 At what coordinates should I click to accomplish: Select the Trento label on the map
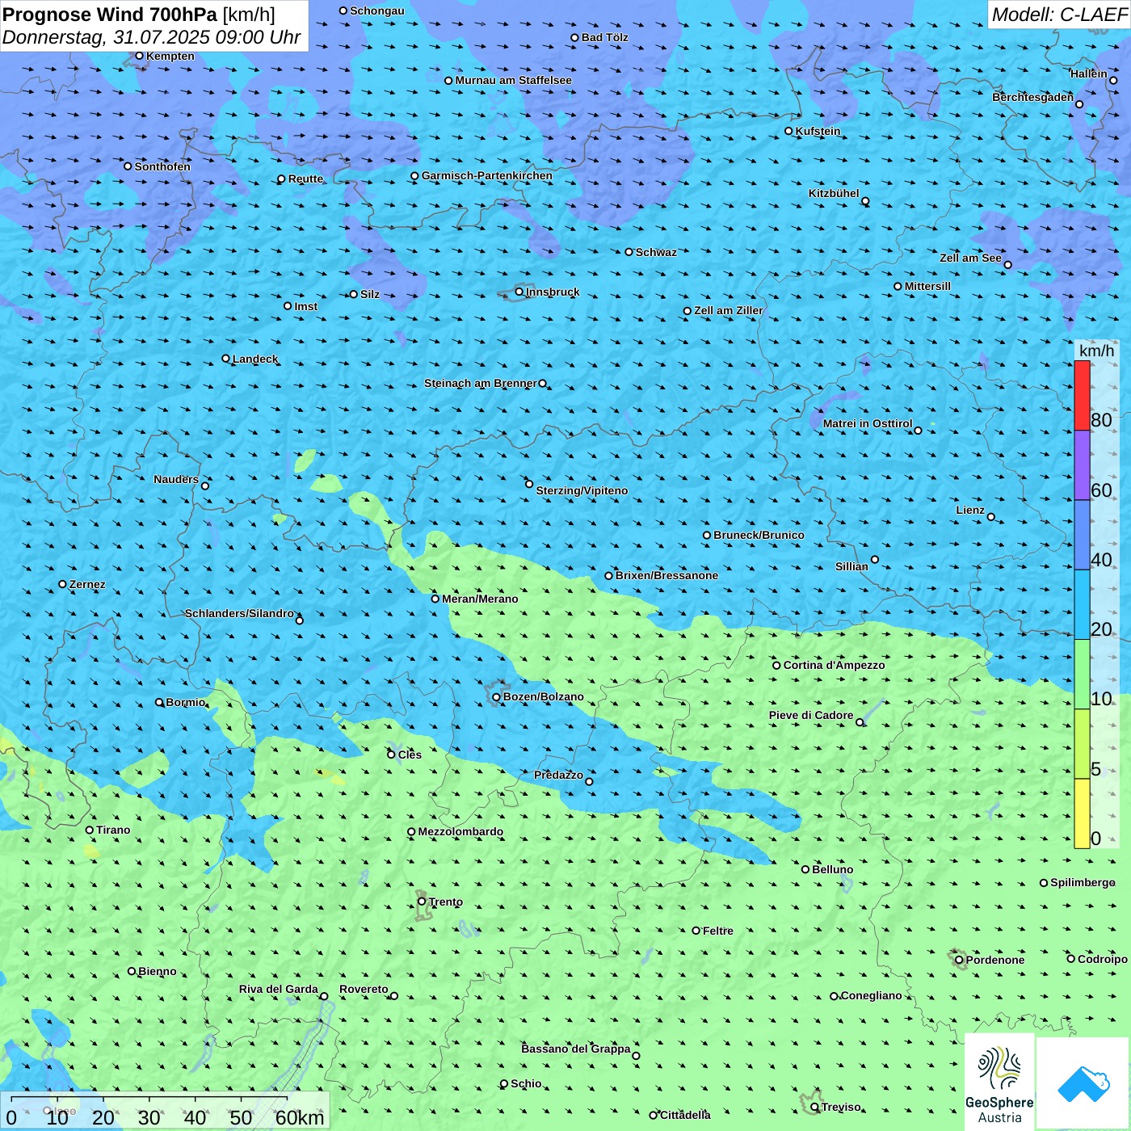tap(446, 902)
